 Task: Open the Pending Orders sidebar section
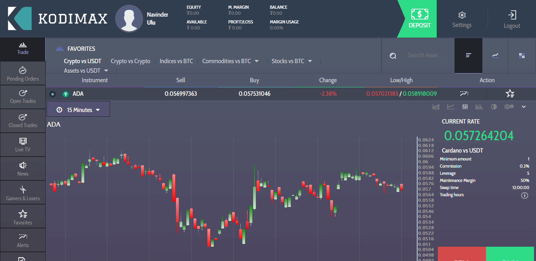pos(23,74)
